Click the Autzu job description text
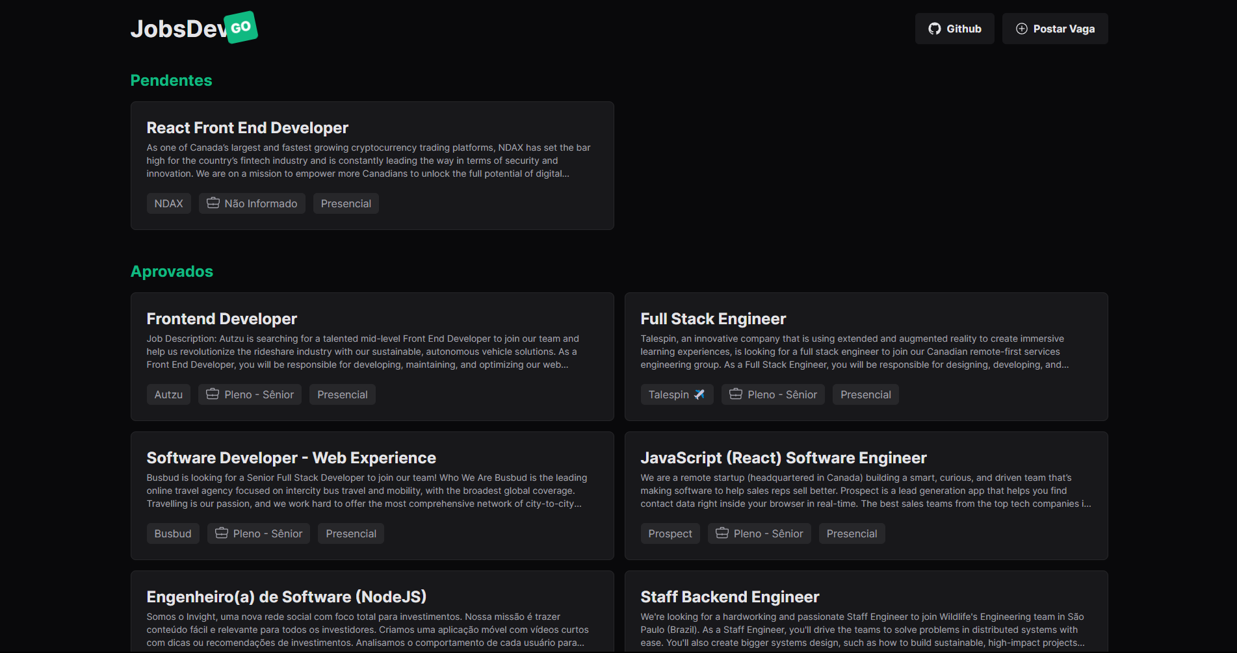Screen dimensions: 1237x653 click(x=363, y=352)
